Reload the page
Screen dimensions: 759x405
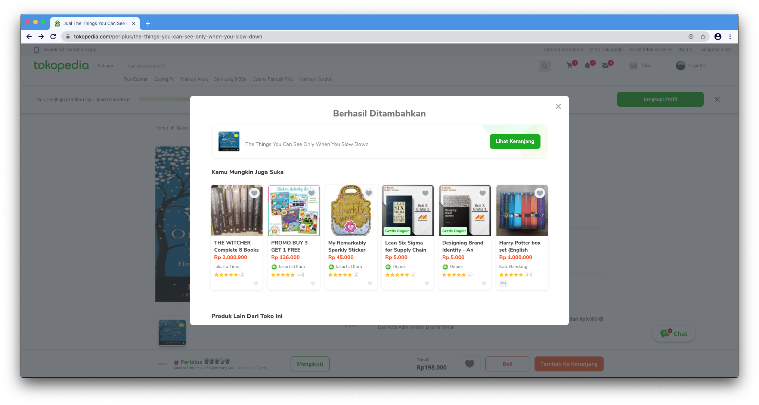point(53,37)
